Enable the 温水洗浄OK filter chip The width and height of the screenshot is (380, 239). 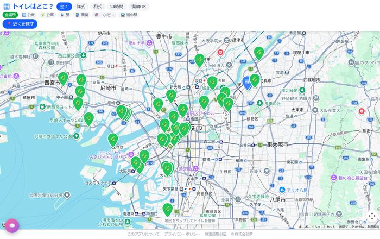139,7
